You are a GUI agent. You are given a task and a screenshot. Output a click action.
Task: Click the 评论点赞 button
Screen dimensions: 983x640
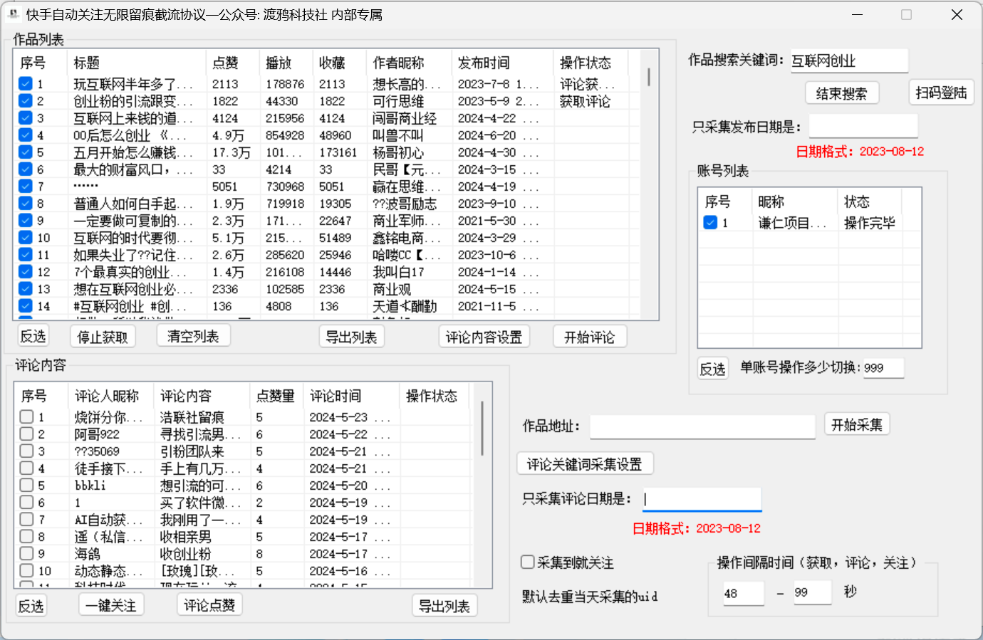click(209, 606)
